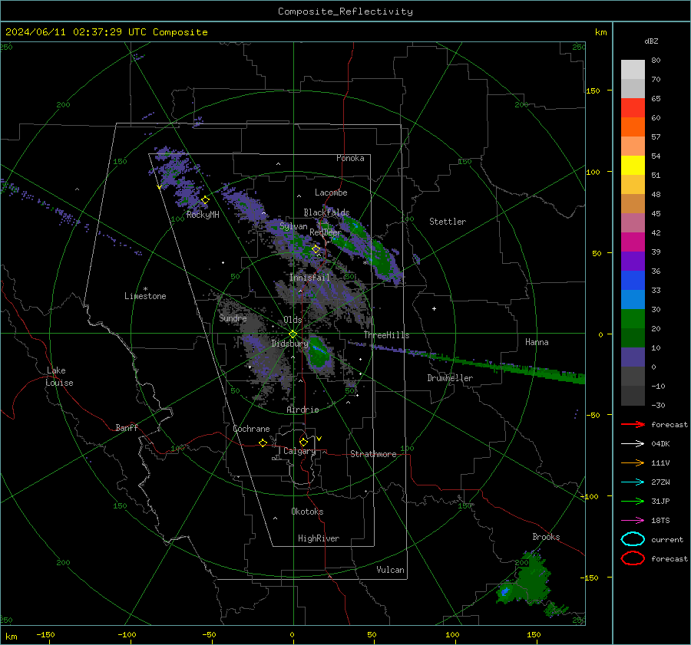Viewport: 691px width, 645px height.
Task: Click the -100 tick on right axis
Action: (589, 496)
